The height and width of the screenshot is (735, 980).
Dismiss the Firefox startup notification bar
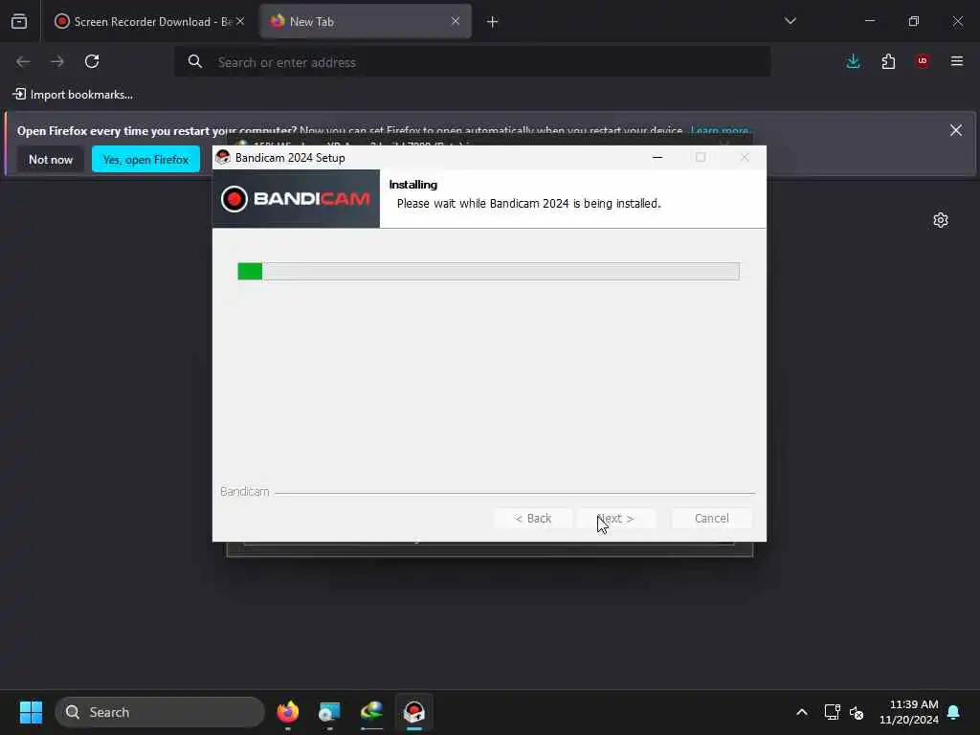click(x=956, y=130)
